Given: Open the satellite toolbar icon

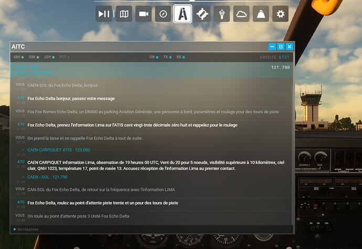Looking at the screenshot, I should pyautogui.click(x=202, y=14).
